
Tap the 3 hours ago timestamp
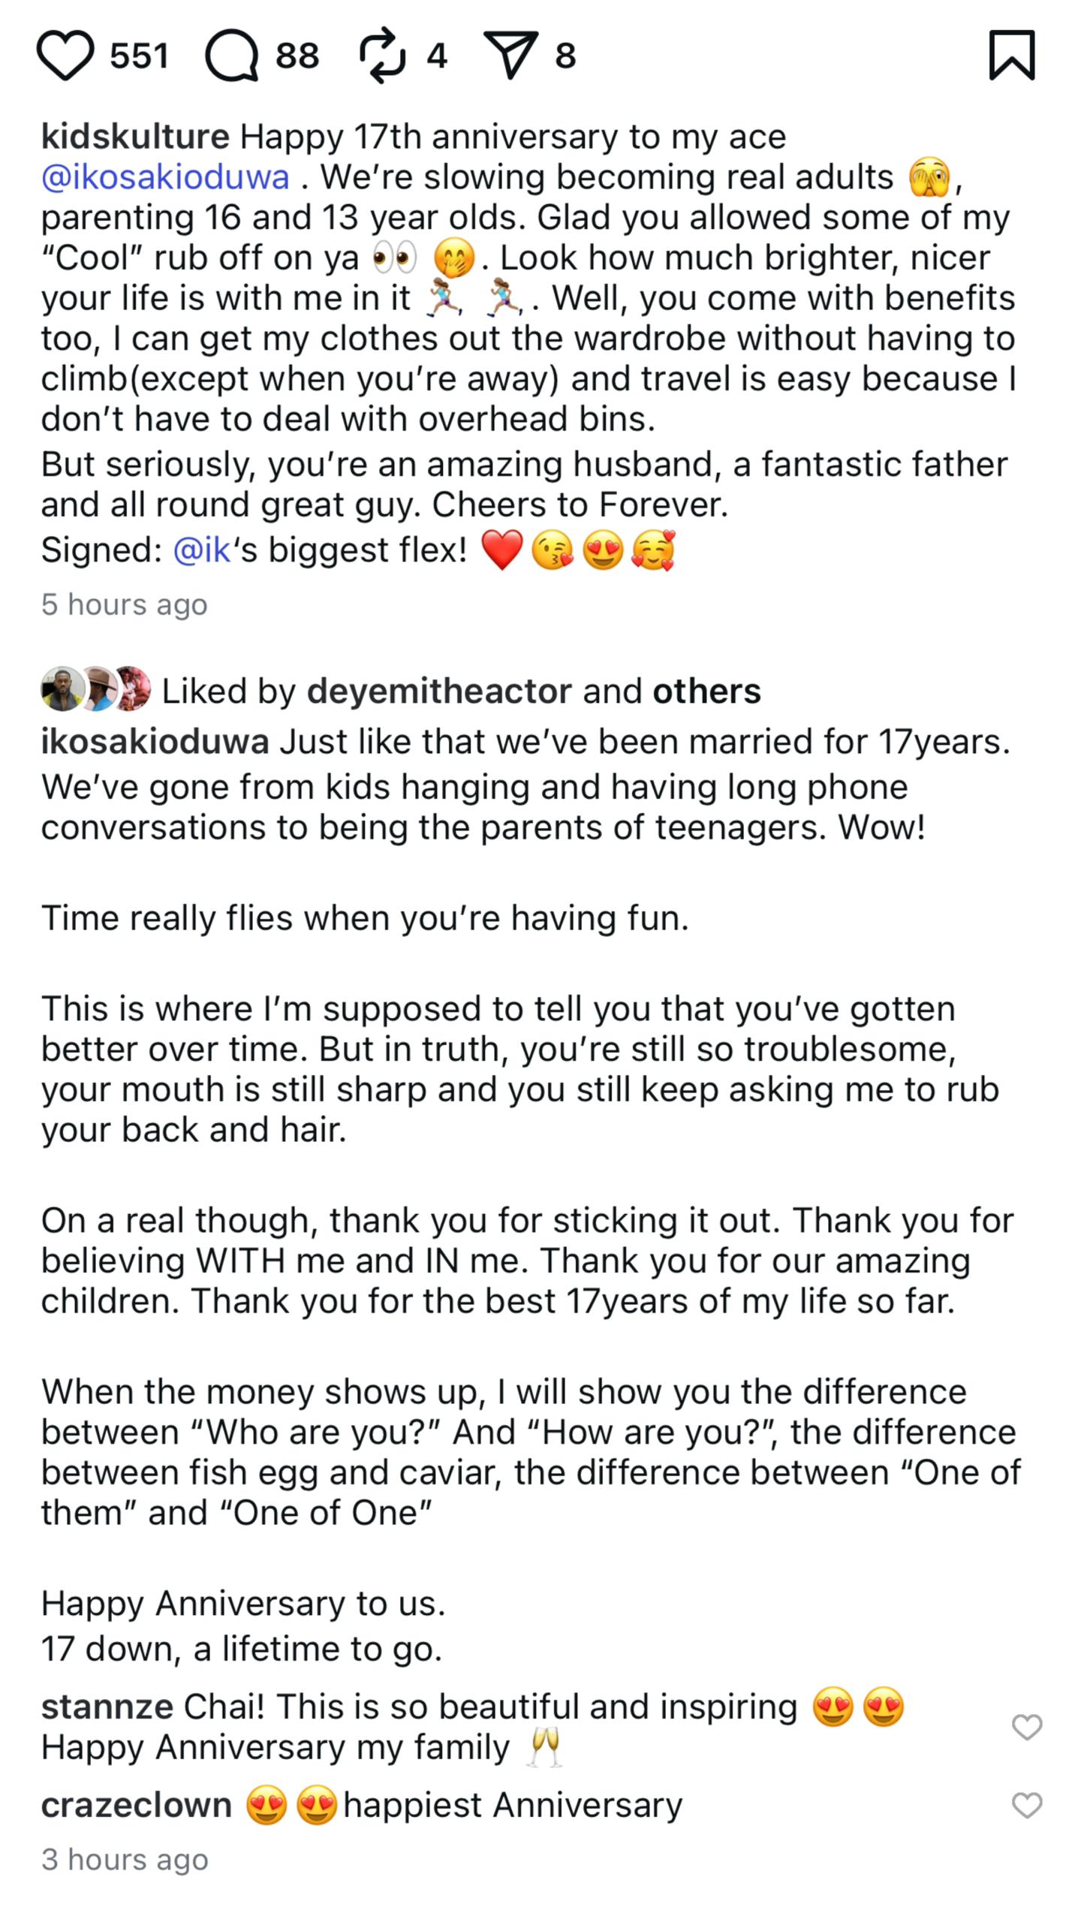[125, 1860]
